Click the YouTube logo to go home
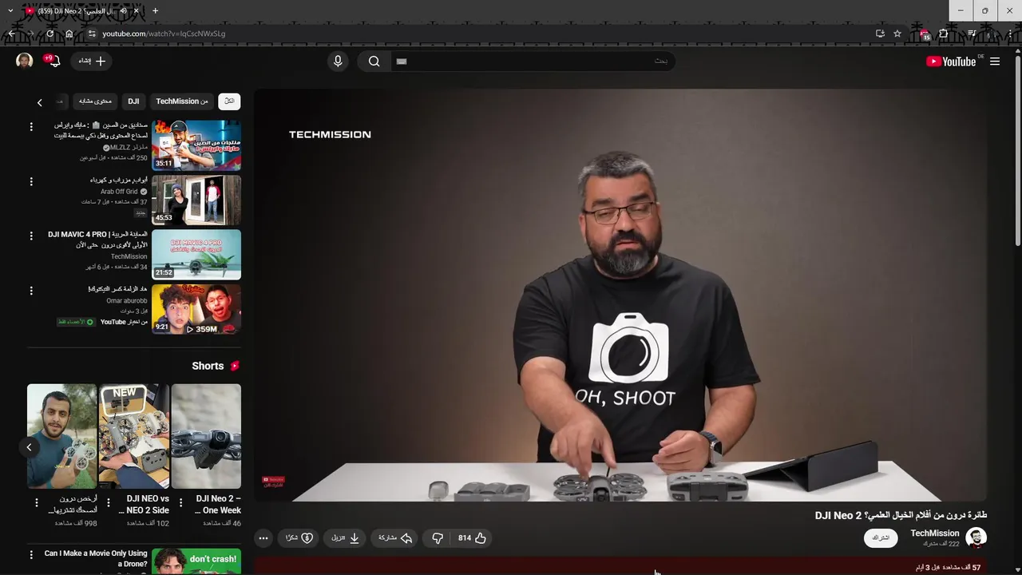The width and height of the screenshot is (1022, 575). (x=951, y=61)
